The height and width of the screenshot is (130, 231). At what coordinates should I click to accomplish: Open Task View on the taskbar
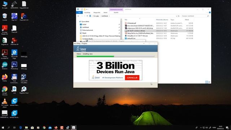[x=14, y=127]
